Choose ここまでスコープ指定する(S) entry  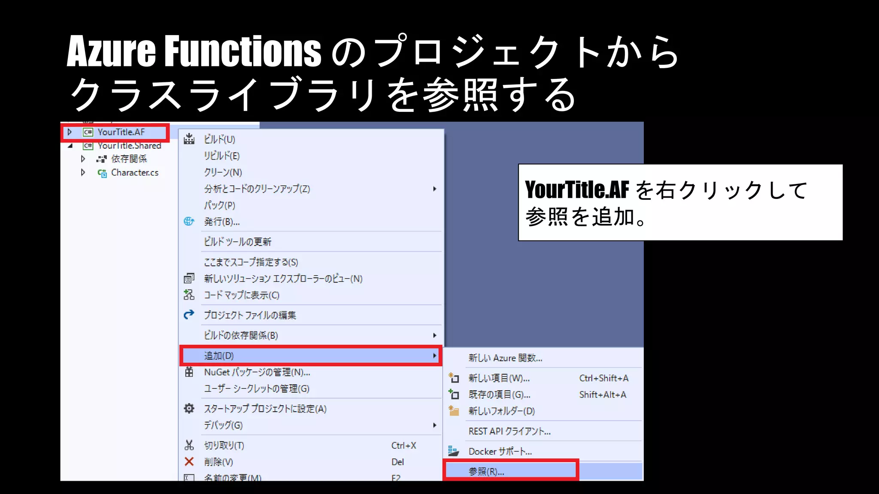pos(311,262)
